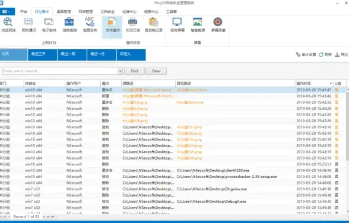Image resolution: width=349 pixels, height=223 pixels.
Task: Select the row timestamped 2019-03-20 15:43:47
Action: (173, 90)
